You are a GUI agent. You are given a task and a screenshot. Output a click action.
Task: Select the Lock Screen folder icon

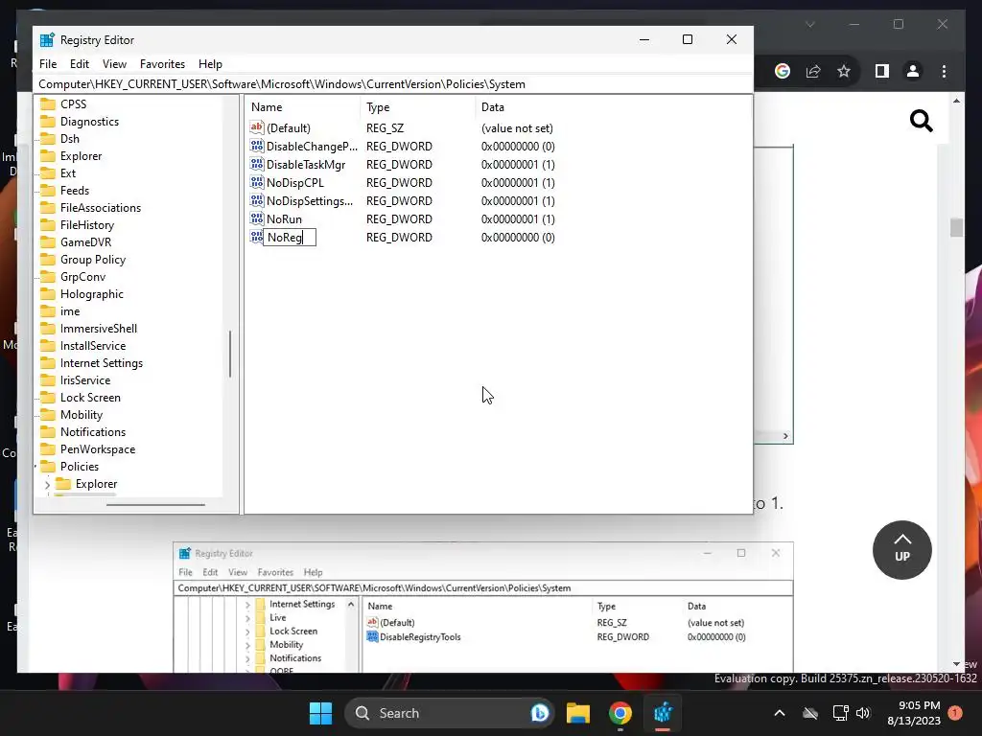click(48, 398)
